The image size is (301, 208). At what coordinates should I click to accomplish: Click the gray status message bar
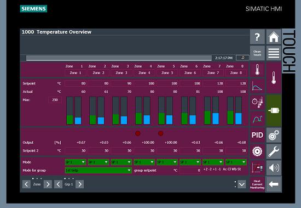pos(119,58)
